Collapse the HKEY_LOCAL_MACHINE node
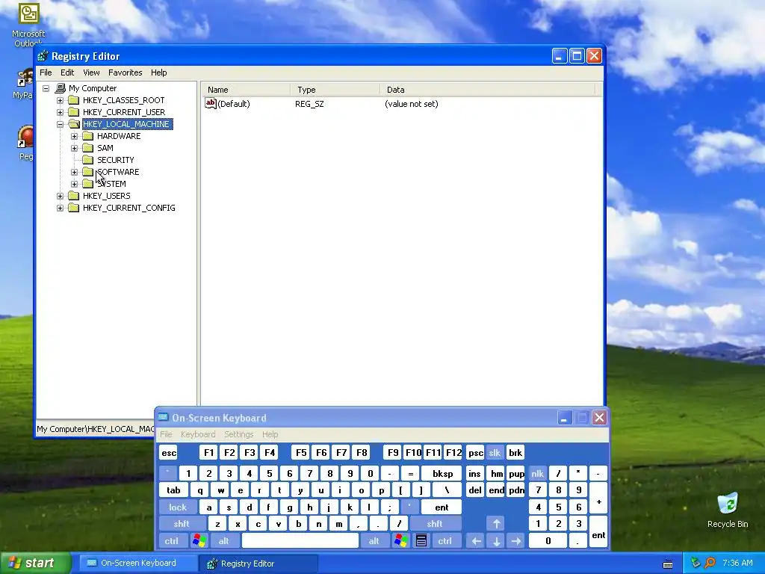The image size is (765, 574). point(60,124)
